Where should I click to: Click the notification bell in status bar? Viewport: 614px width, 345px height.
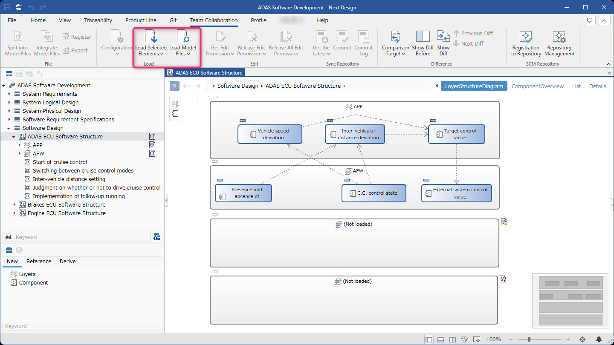(599, 339)
